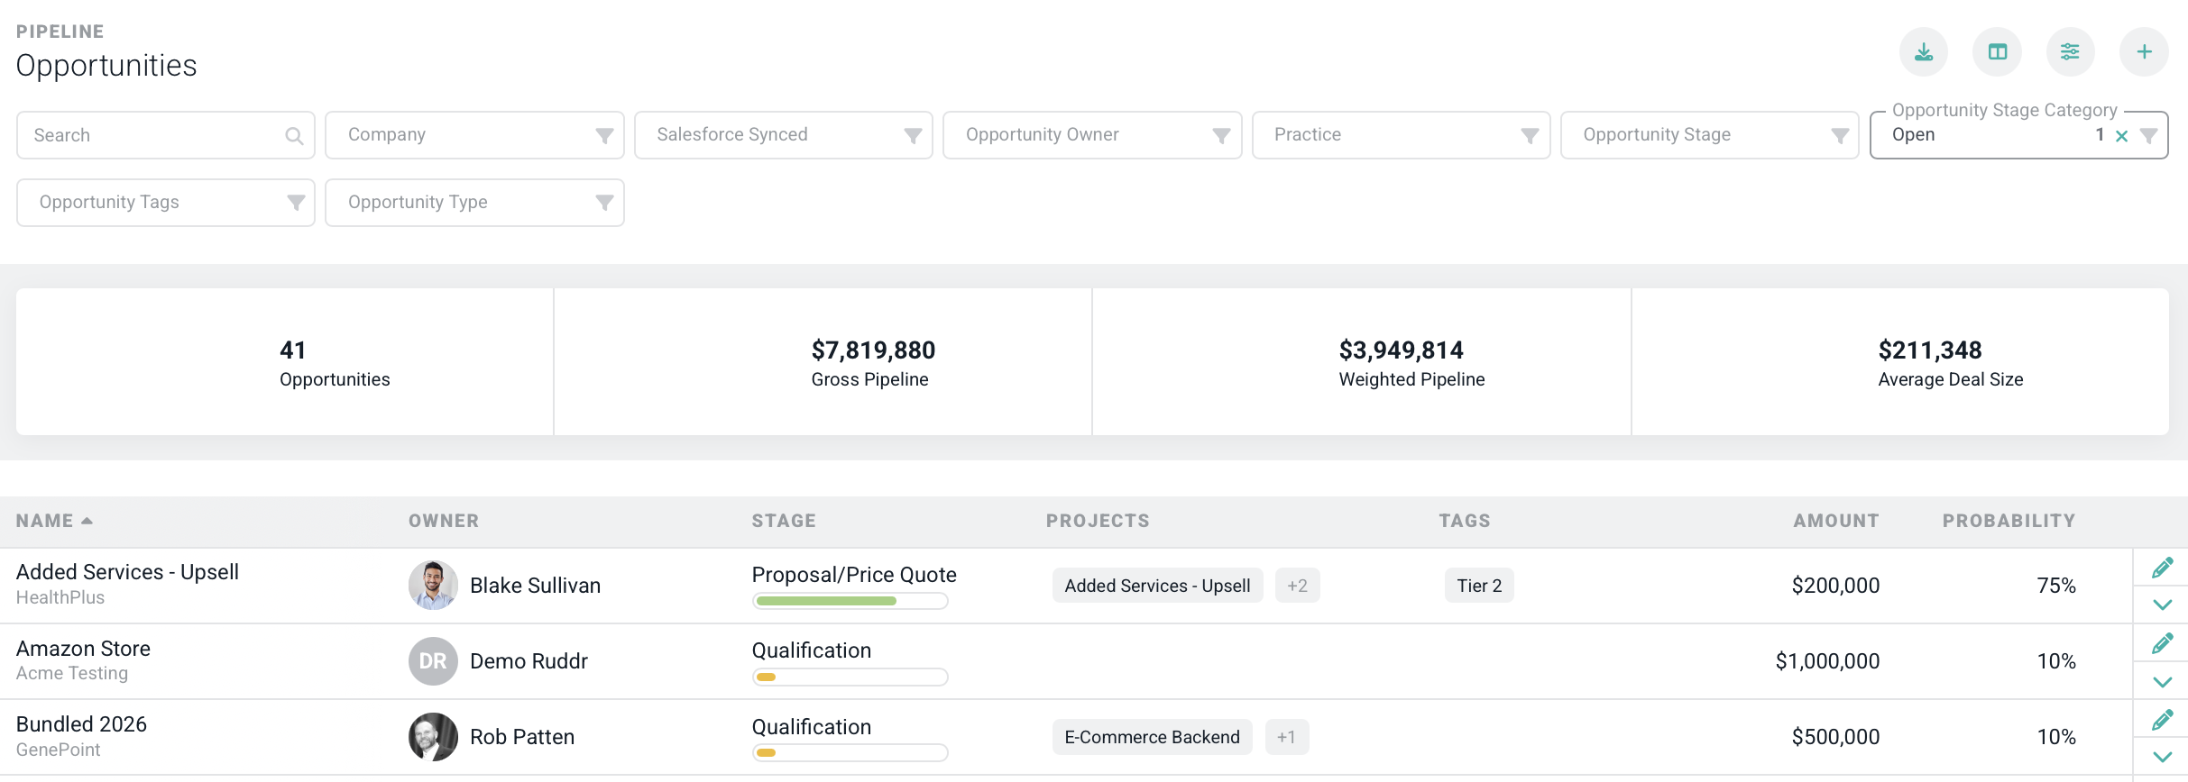This screenshot has height=782, width=2188.
Task: Expand the Bundled 2026 row chevron
Action: (2162, 757)
